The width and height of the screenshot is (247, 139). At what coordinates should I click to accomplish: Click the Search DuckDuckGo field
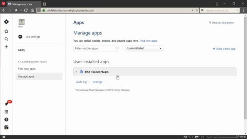(x=220, y=10)
